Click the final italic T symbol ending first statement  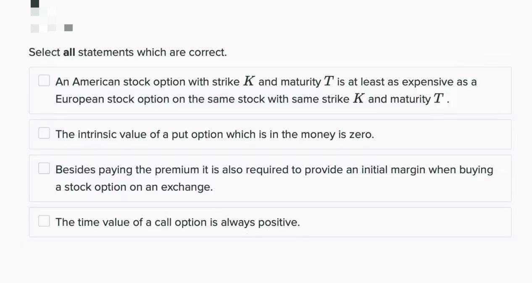439,99
